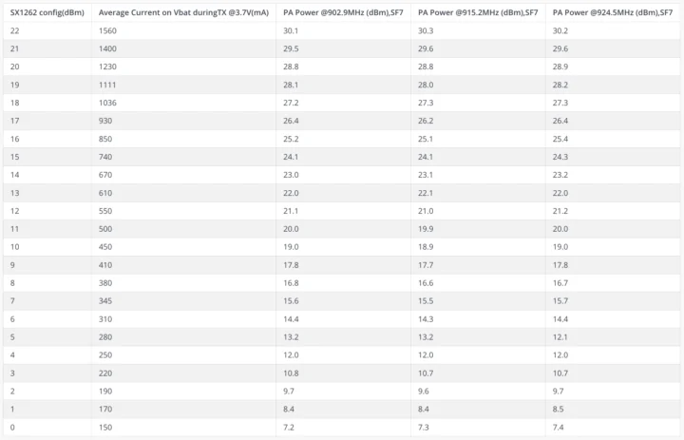The height and width of the screenshot is (440, 684).
Task: Click the 30.3 PA power cell
Action: 427,30
